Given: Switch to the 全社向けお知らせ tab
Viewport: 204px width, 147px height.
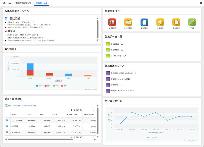Looking at the screenshot, I should point(23,3).
